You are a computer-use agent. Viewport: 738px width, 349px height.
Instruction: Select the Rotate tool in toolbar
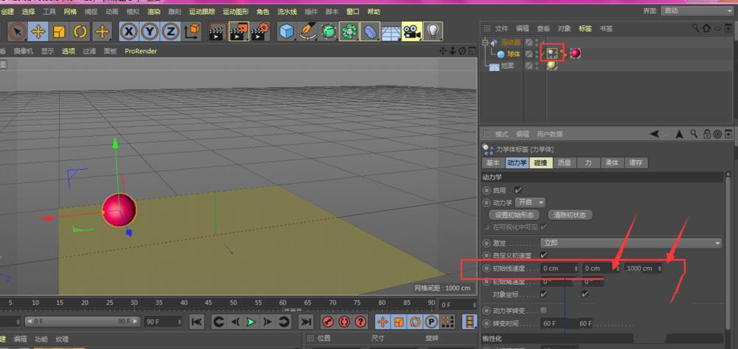80,31
